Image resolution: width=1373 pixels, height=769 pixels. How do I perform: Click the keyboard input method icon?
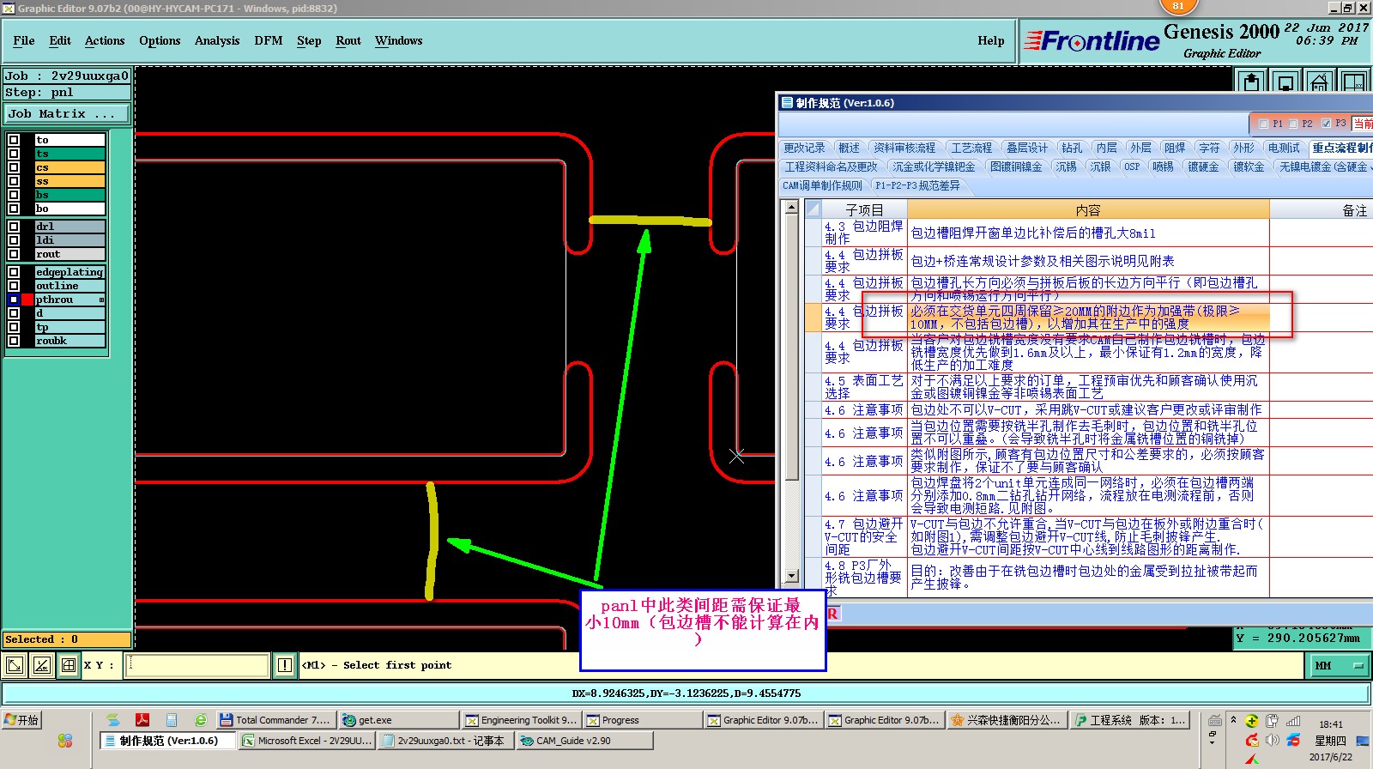click(1215, 721)
